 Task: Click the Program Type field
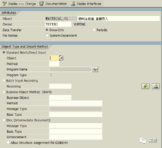coord(51,75)
